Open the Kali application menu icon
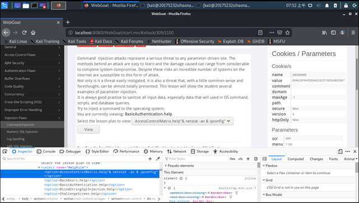This screenshot has height=203, width=359. [4, 5]
